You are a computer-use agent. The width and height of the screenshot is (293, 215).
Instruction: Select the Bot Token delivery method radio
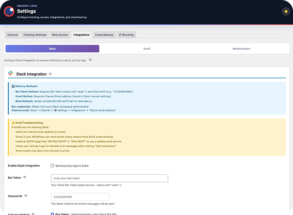click(52, 214)
